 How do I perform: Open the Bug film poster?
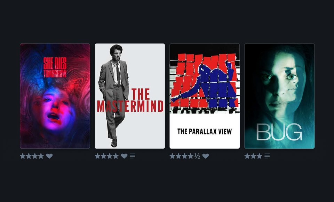(x=279, y=96)
